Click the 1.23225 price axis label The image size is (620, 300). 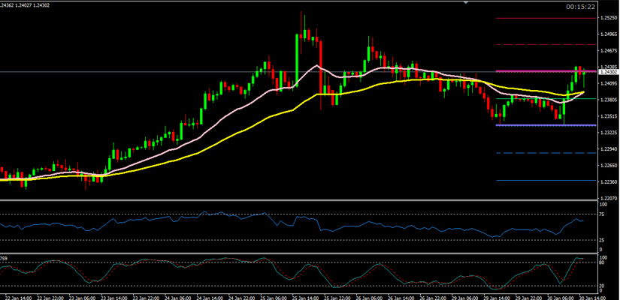coord(608,133)
